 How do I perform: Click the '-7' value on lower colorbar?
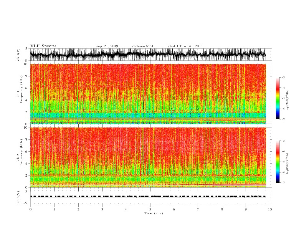tap(283, 182)
